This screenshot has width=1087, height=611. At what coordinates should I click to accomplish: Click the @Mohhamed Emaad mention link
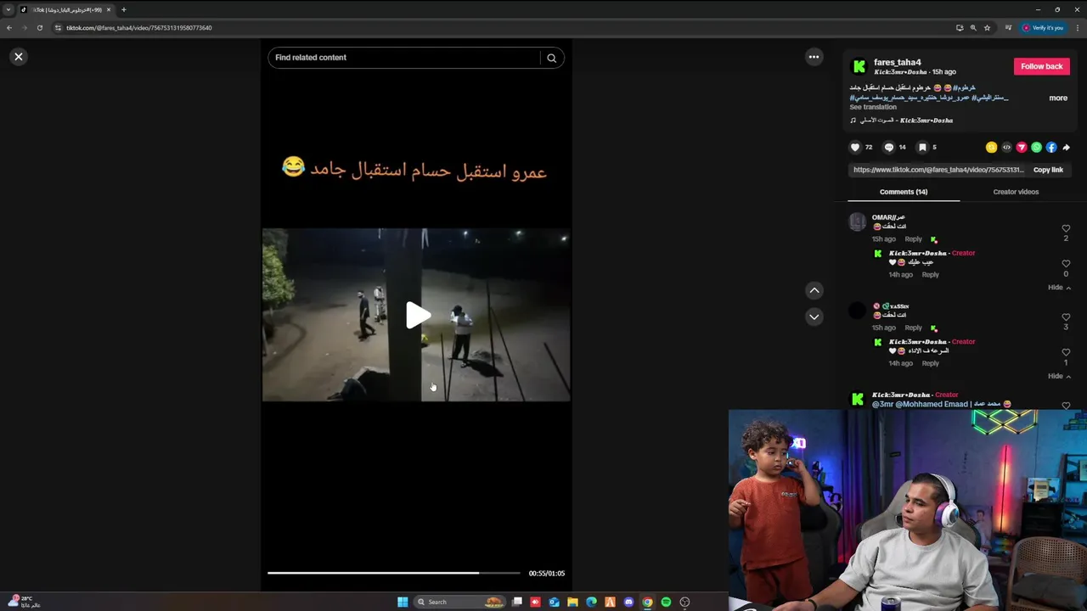pyautogui.click(x=932, y=405)
